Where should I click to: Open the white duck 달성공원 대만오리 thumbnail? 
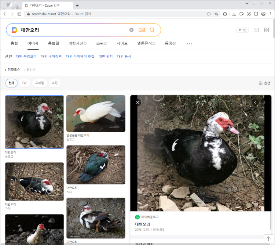96,114
